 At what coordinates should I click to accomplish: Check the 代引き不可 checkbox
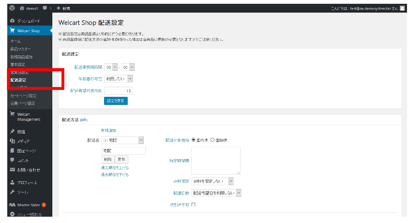(194, 204)
